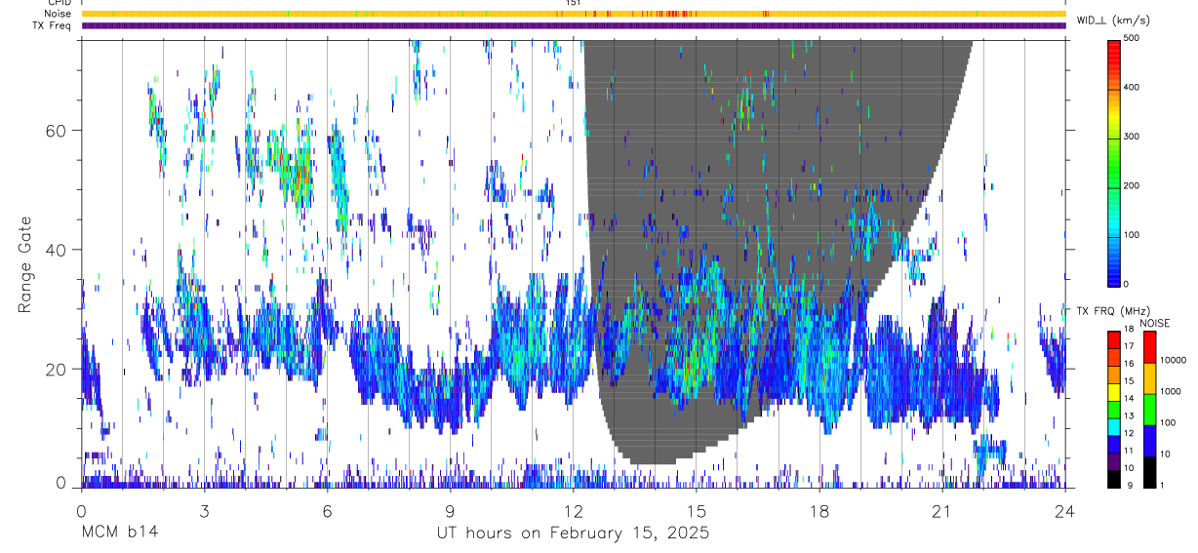Click orange 1000–10000 segment of NOISE colorbar
The height and width of the screenshot is (553, 1198).
pyautogui.click(x=1149, y=378)
